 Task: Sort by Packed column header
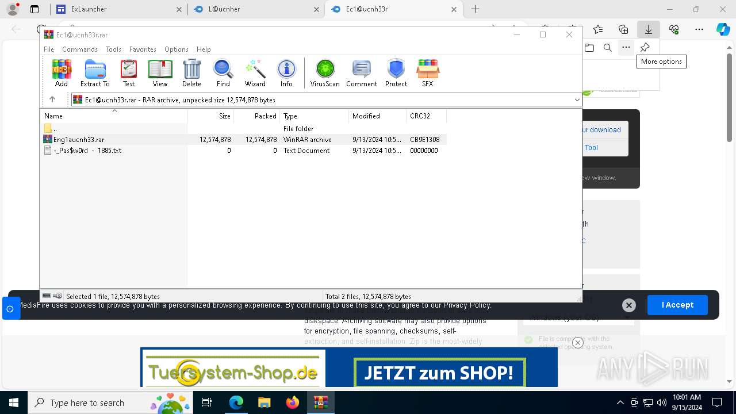(256, 116)
